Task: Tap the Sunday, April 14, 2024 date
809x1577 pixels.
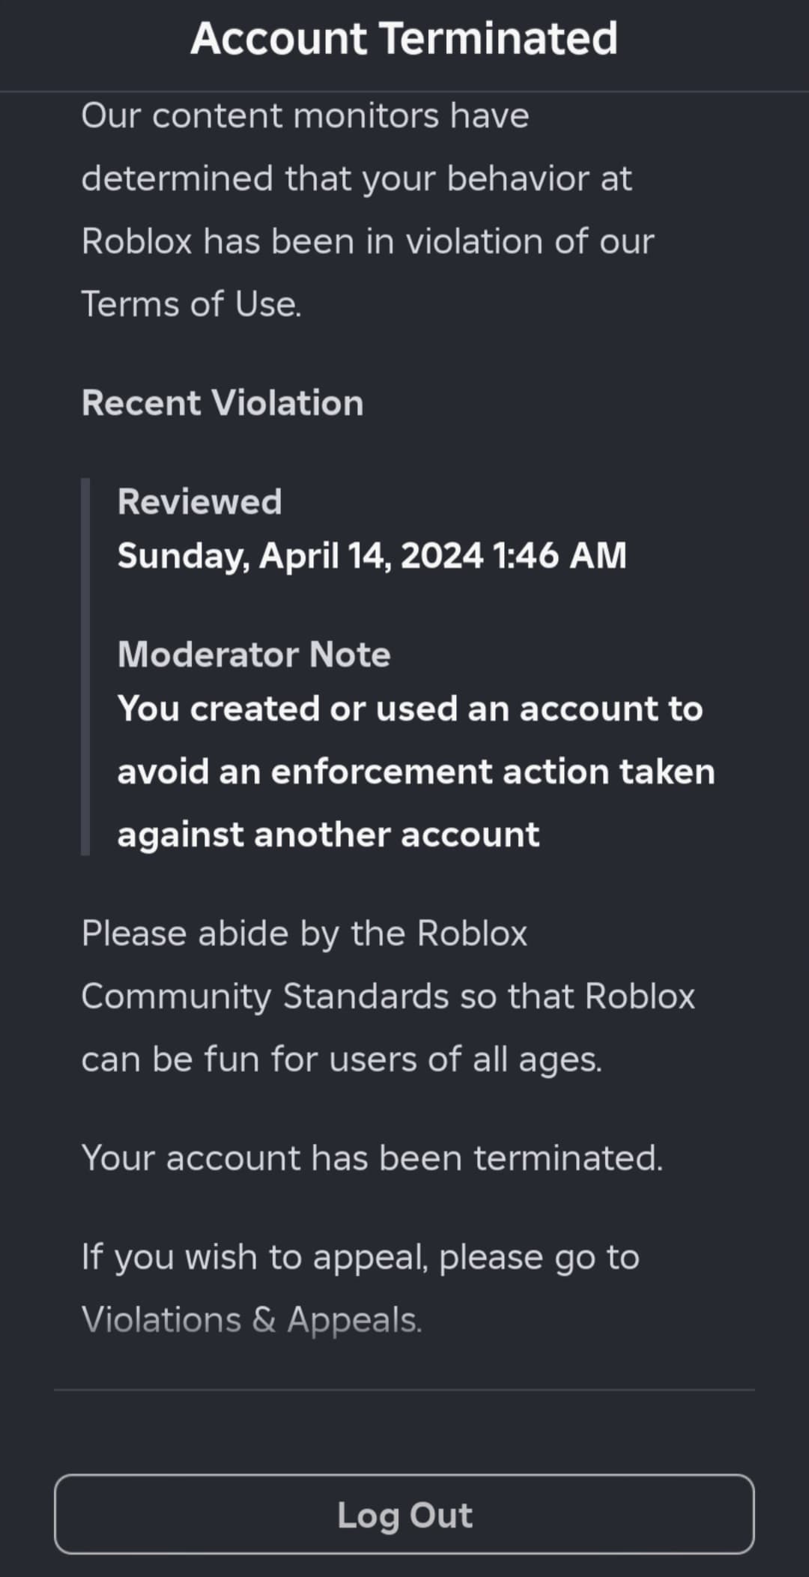Action: pos(300,556)
